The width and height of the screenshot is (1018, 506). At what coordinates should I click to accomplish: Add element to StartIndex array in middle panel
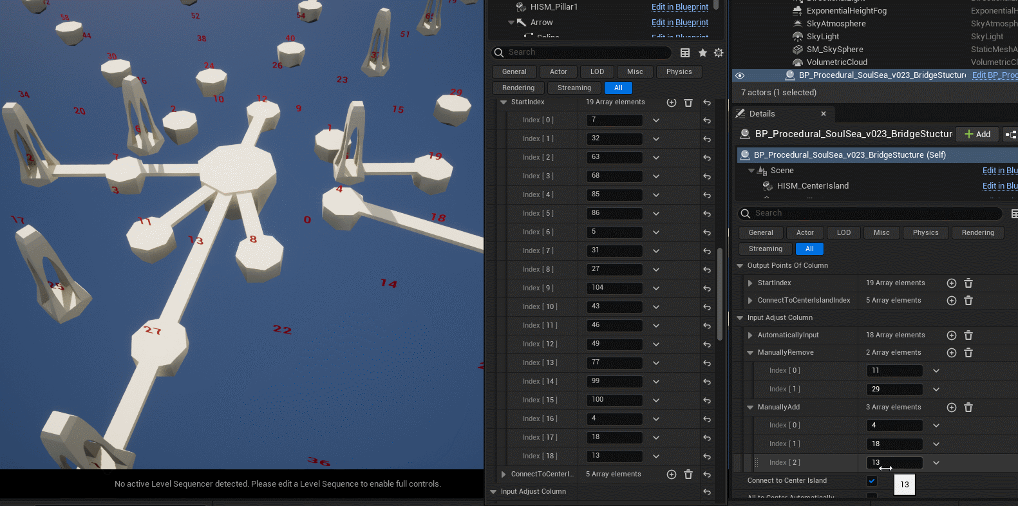[672, 102]
